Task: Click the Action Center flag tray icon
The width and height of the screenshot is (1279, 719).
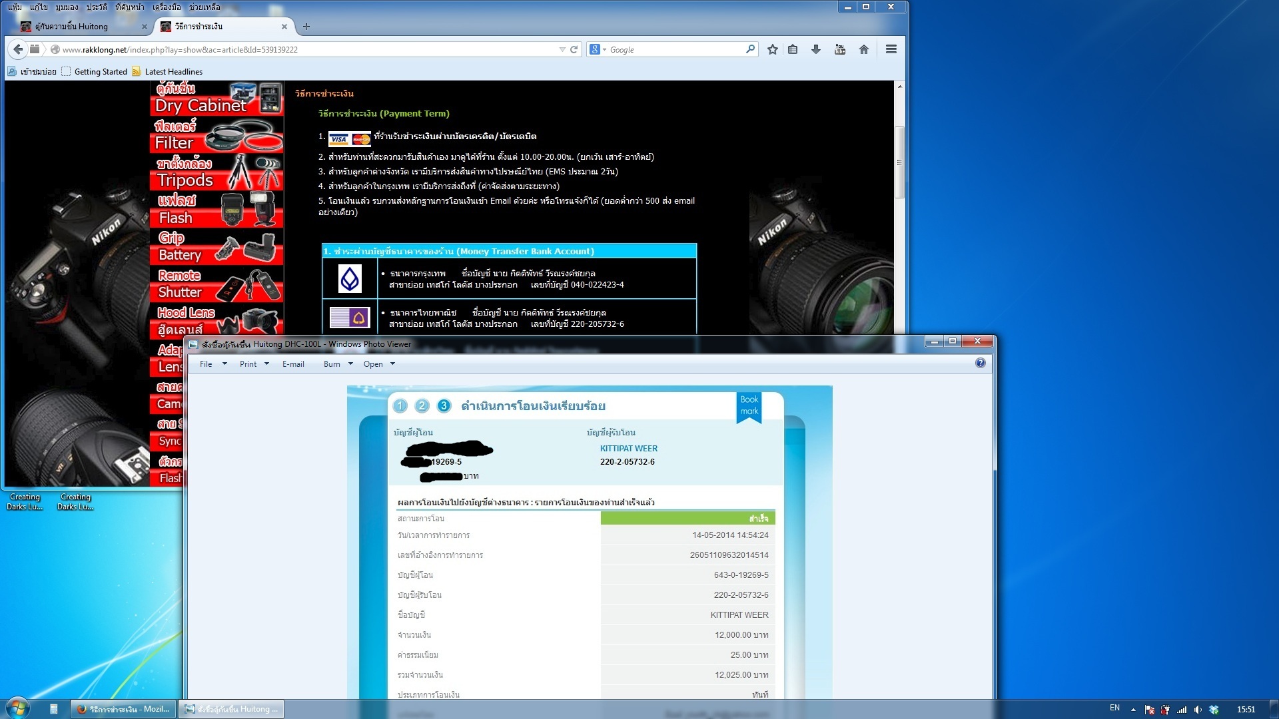Action: [x=1150, y=710]
